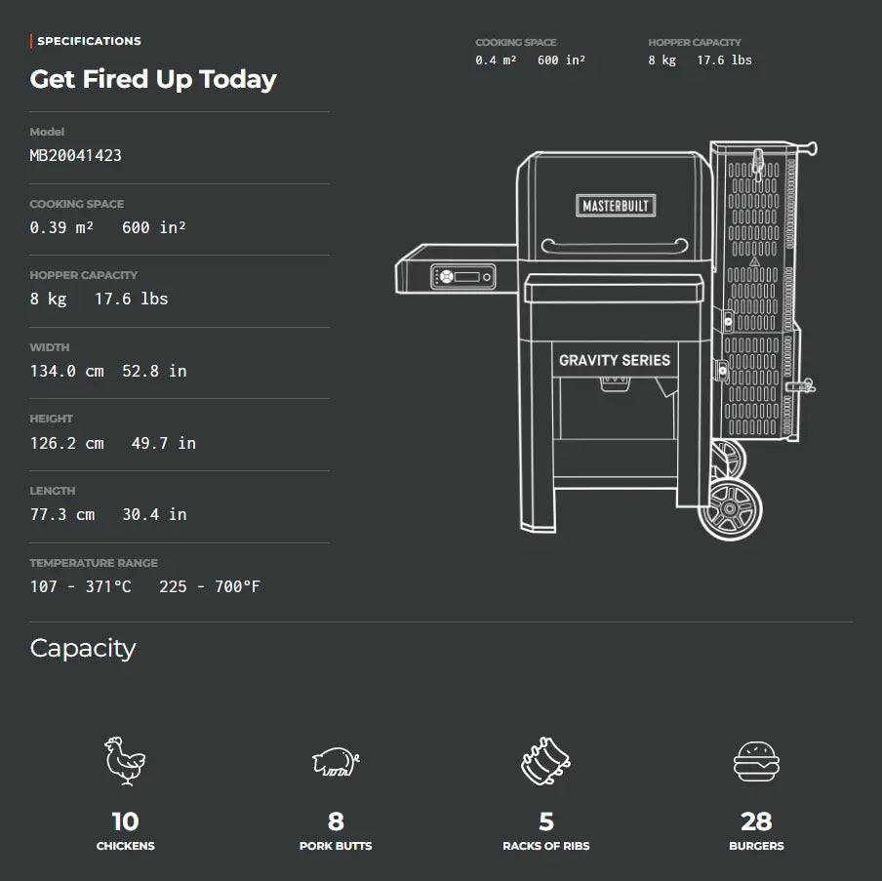Click the burger capacity icon

tap(756, 761)
